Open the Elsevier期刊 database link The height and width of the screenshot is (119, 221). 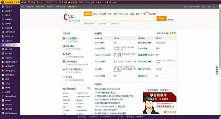(100, 43)
